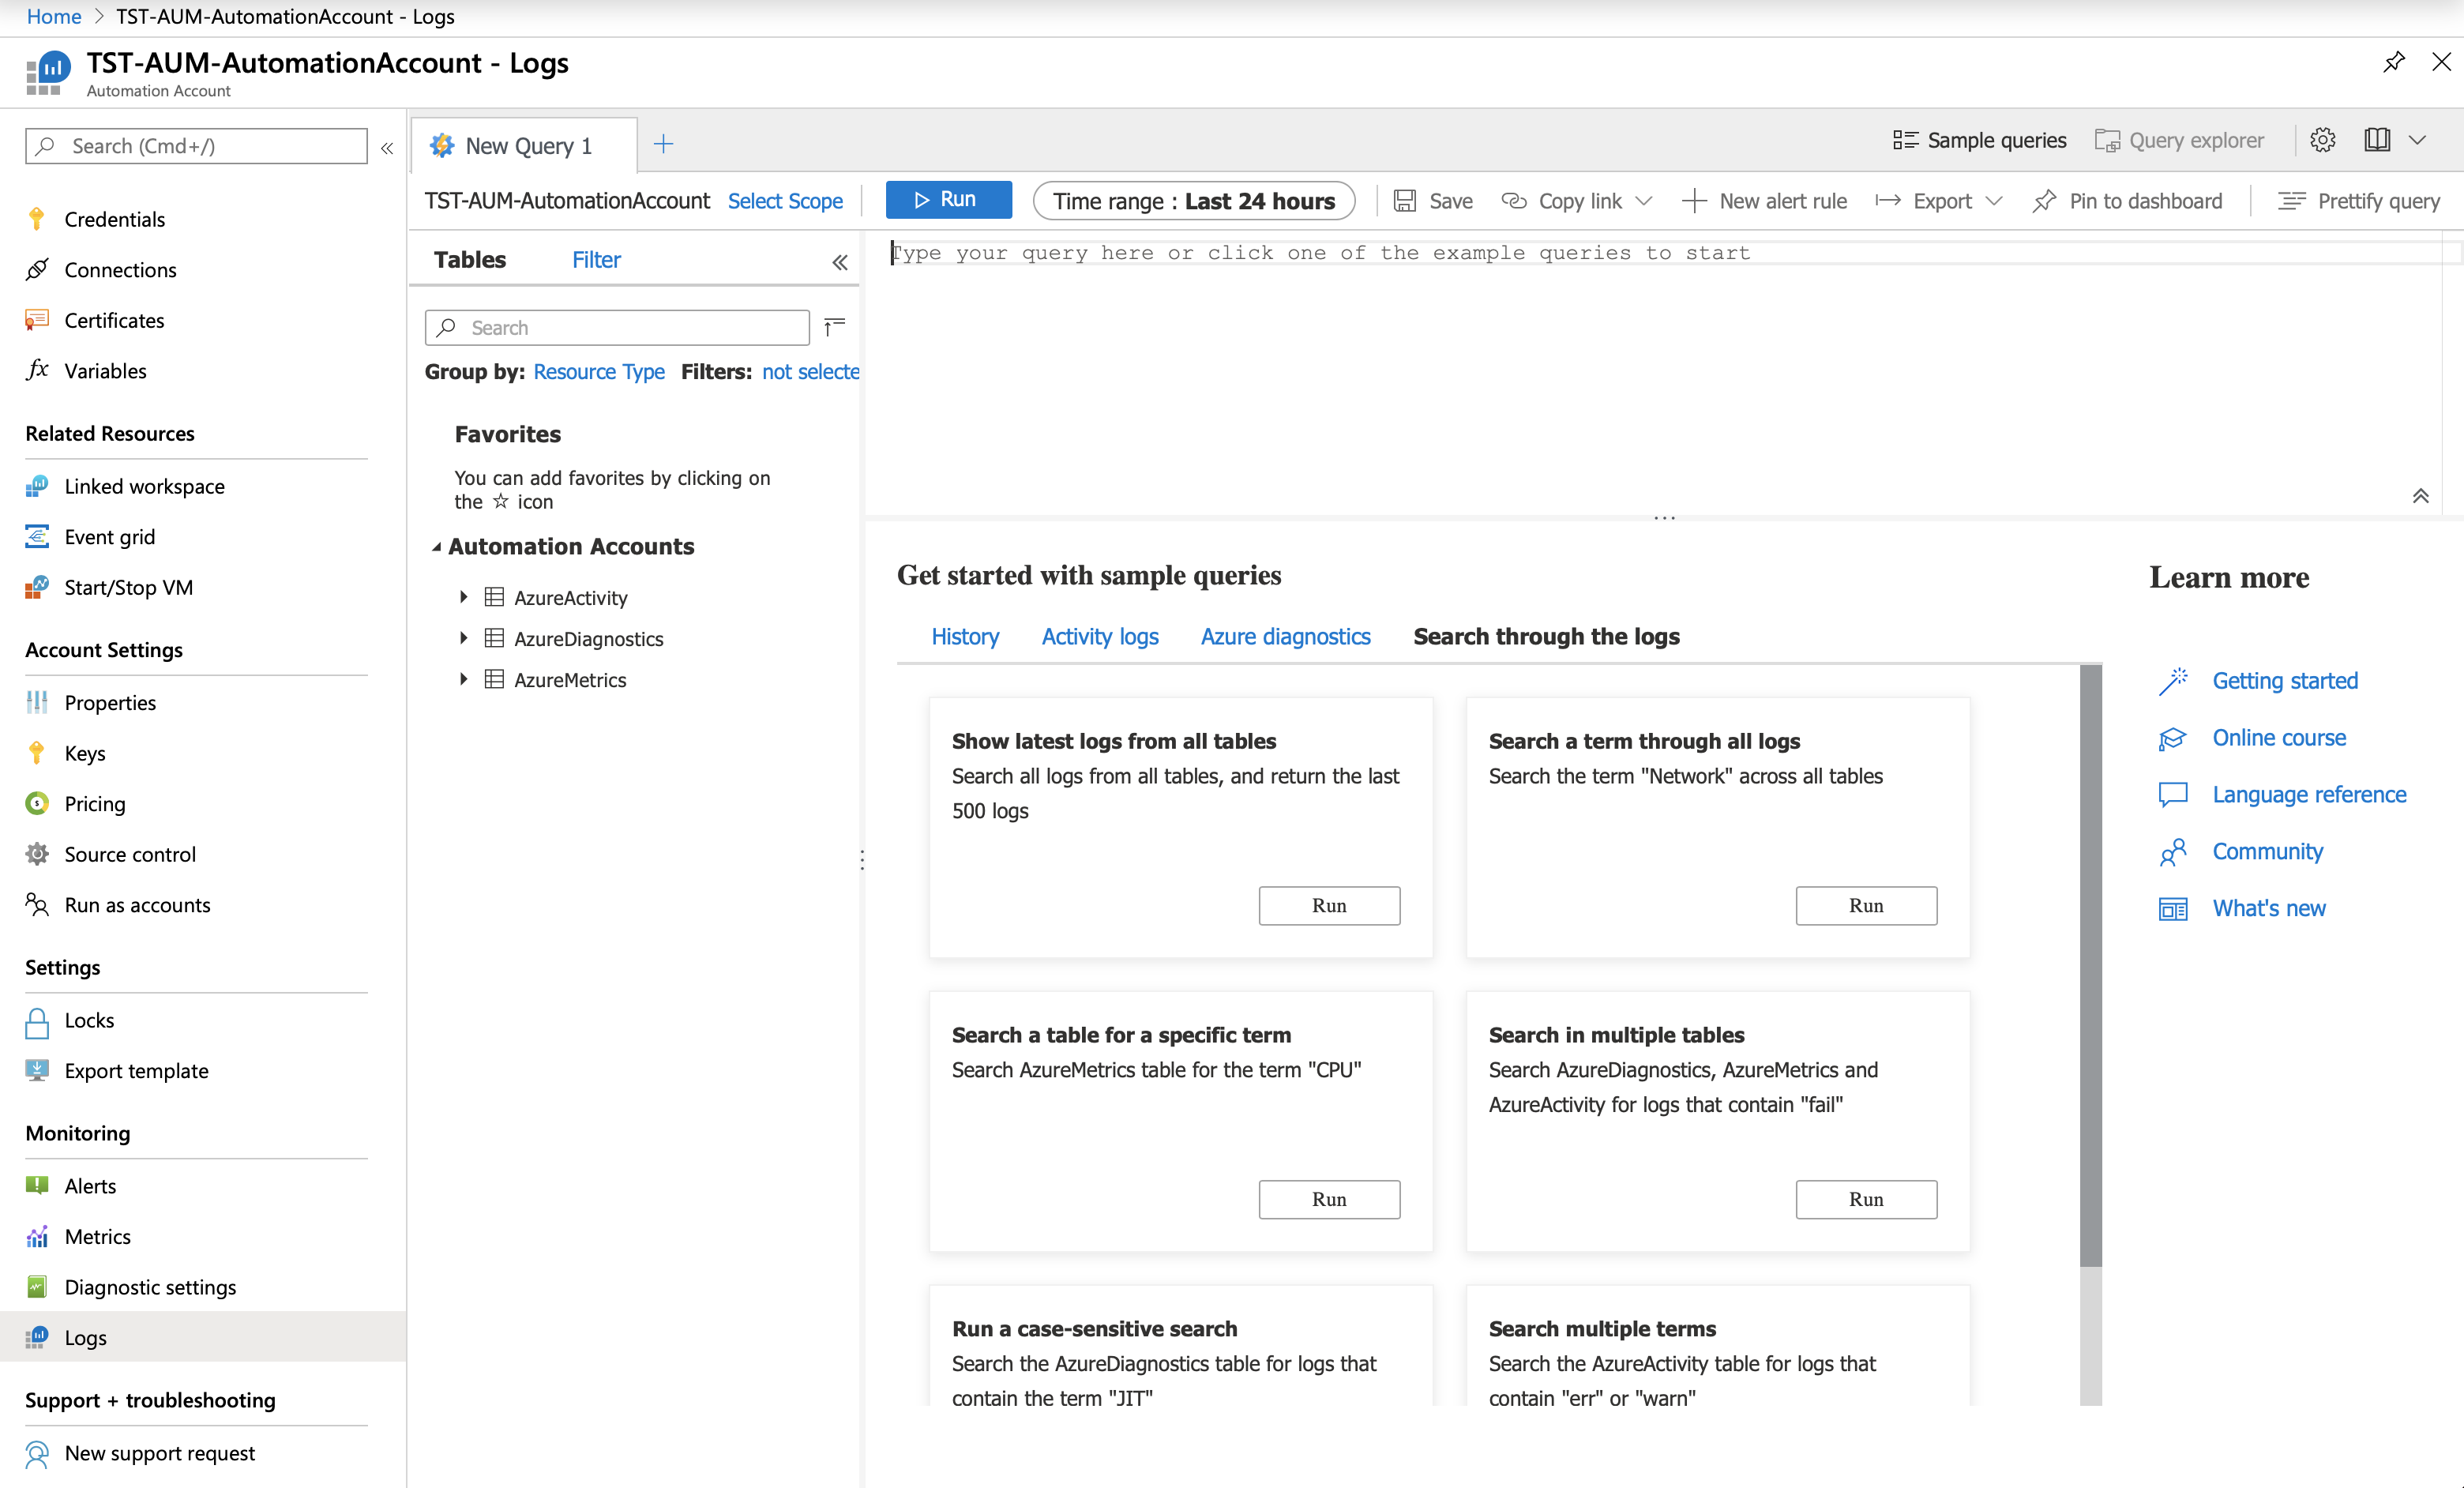Click Select Scope link
2464x1488 pixels.
[x=785, y=201]
